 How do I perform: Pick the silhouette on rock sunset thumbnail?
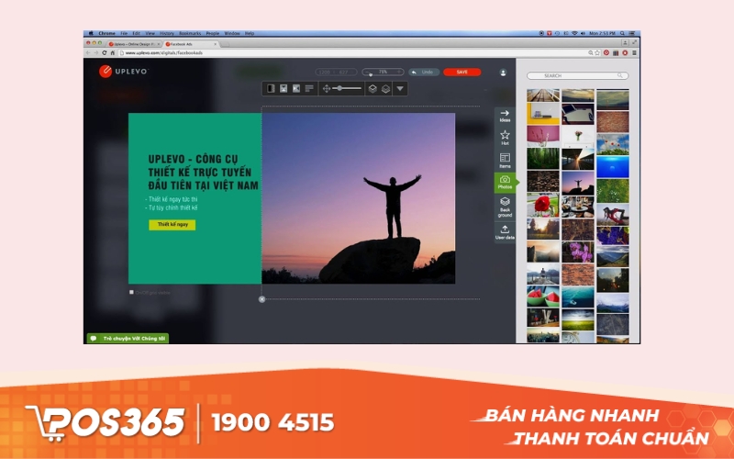578,183
